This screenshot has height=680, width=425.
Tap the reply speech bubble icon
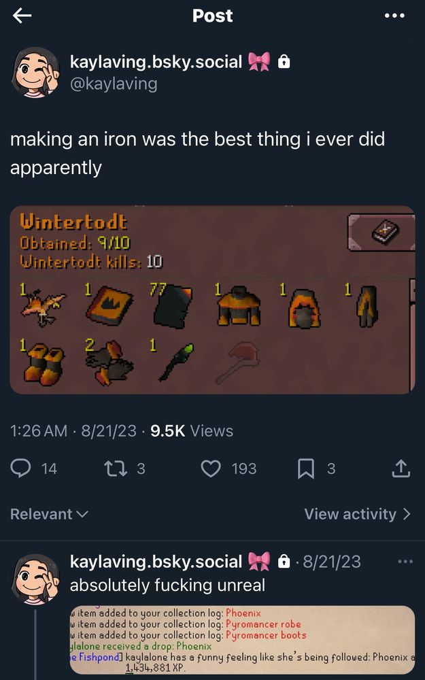pyautogui.click(x=21, y=469)
